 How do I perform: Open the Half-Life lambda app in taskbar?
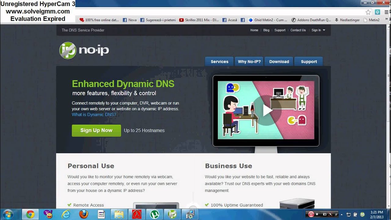point(137,214)
